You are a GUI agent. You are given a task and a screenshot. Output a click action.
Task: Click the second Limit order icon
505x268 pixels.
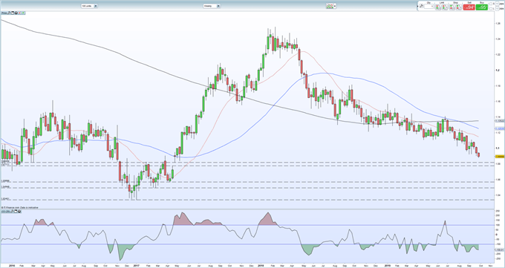(x=445, y=7)
